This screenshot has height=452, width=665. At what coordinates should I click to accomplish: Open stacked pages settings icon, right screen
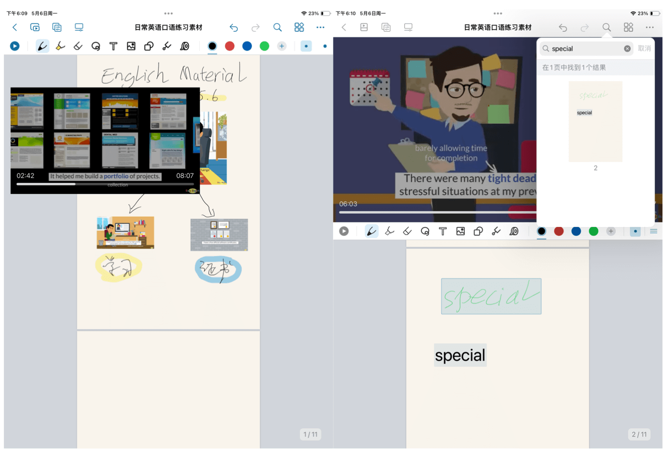pyautogui.click(x=386, y=27)
